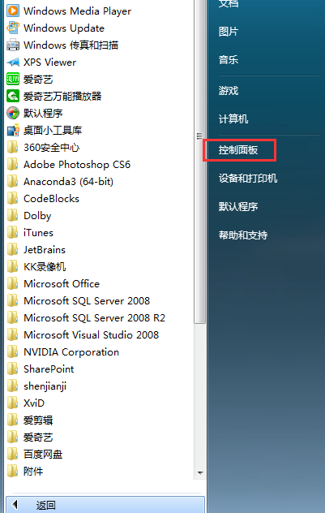Image resolution: width=325 pixels, height=513 pixels.
Task: Click the KK录像机 folder icon
Action: 13,266
